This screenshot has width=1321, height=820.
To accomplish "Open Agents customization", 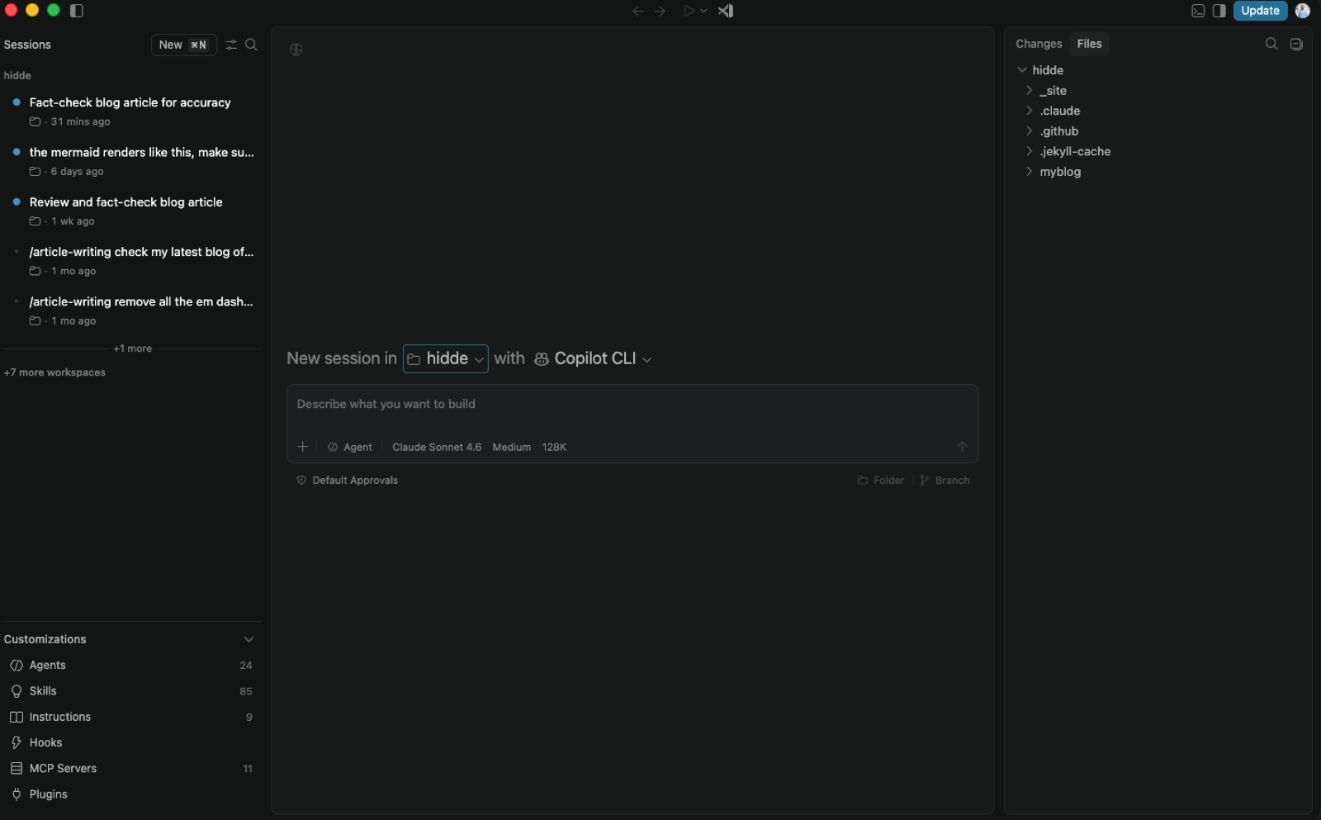I will point(132,665).
